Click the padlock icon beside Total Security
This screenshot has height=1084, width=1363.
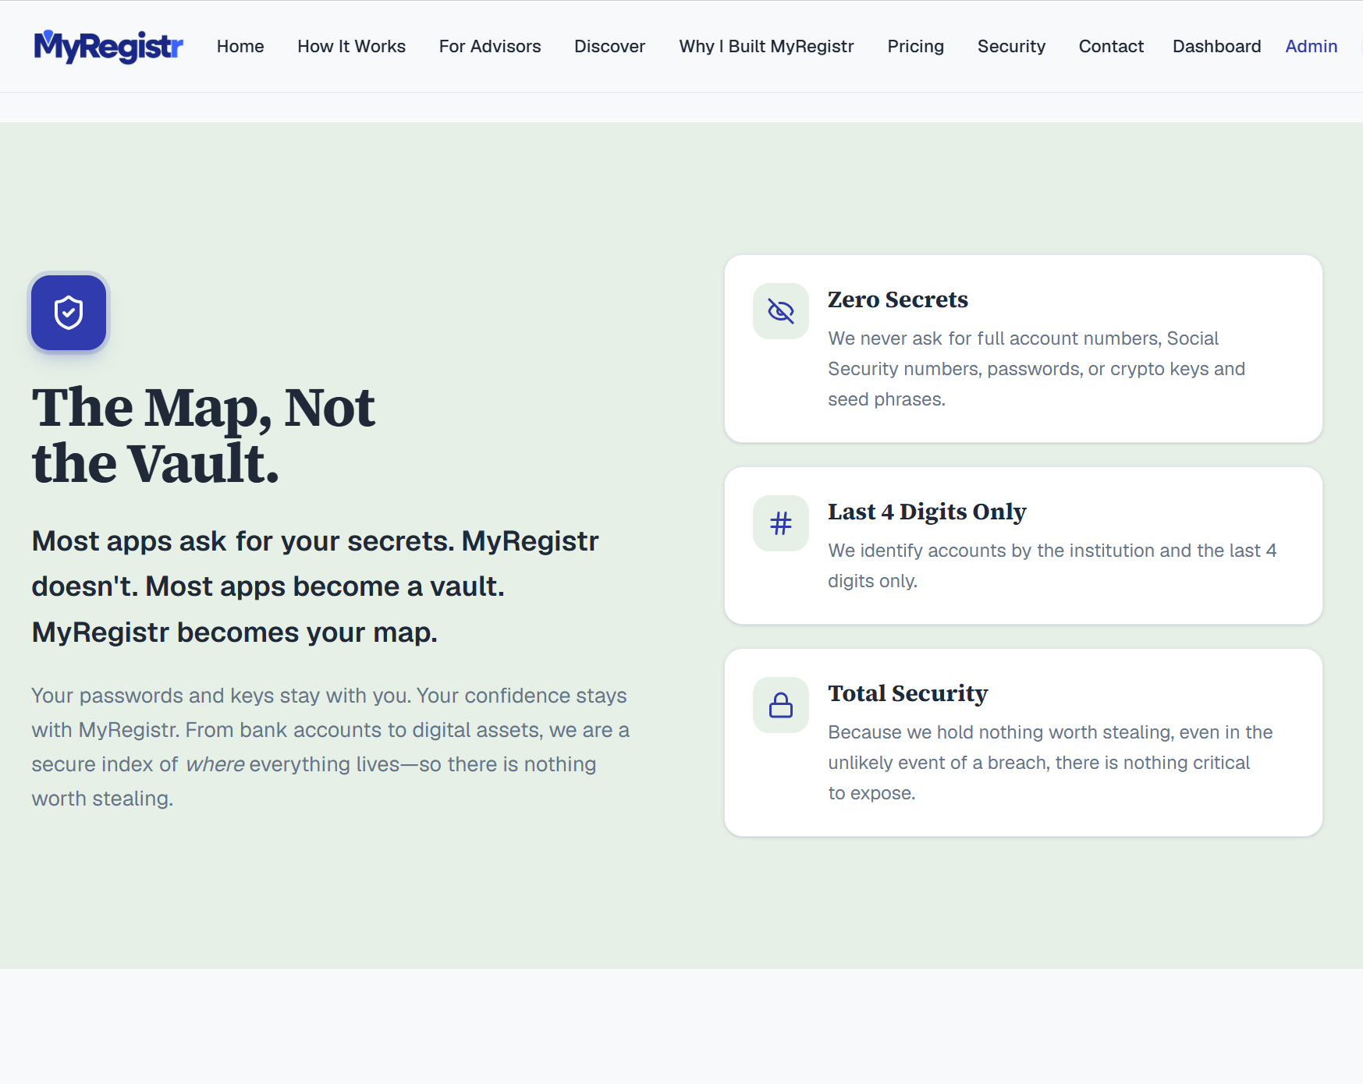click(781, 705)
